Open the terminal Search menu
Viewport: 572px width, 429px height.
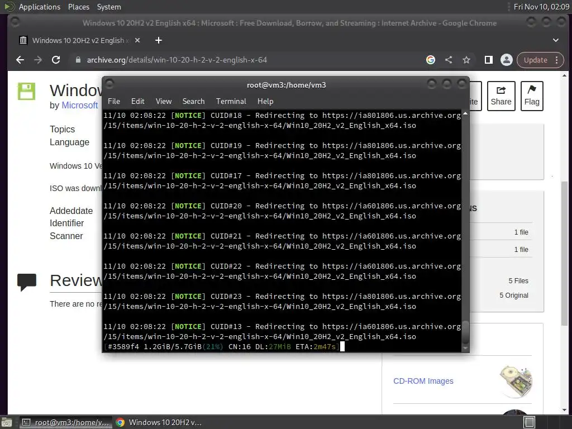coord(193,101)
